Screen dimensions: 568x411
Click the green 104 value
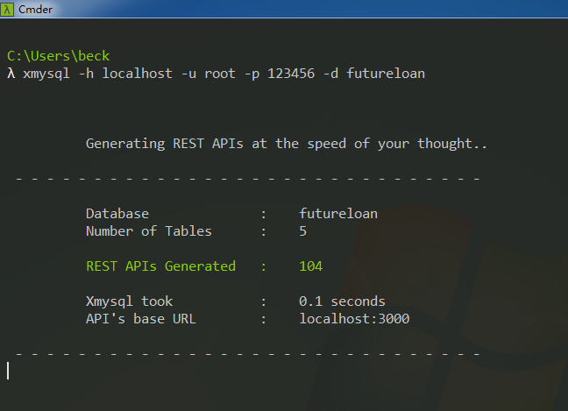point(310,266)
